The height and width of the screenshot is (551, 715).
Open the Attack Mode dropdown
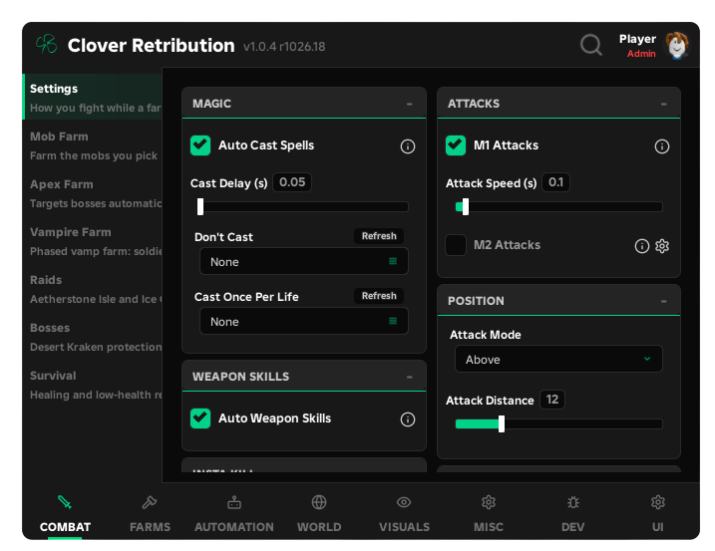coord(558,359)
